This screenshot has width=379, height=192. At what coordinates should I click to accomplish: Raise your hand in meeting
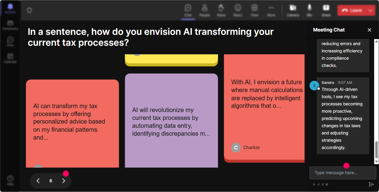click(221, 10)
